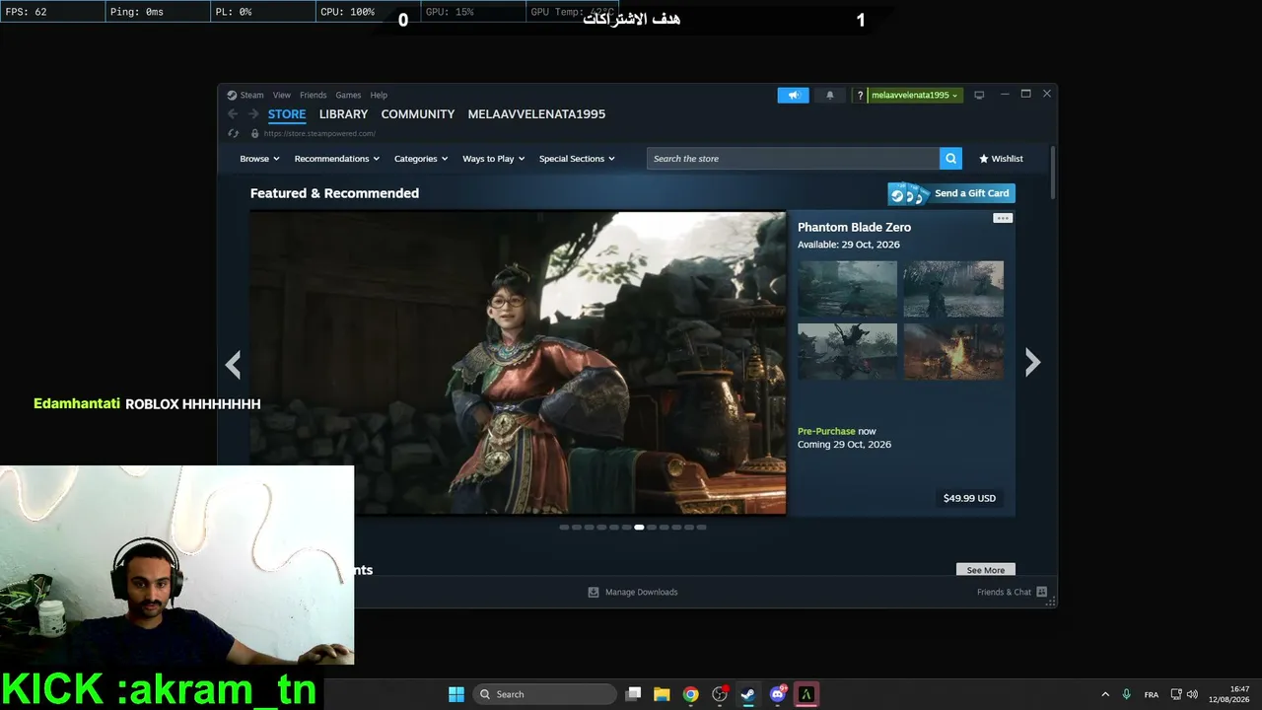1262x710 pixels.
Task: Jump to the last carousel page dot
Action: 702,528
